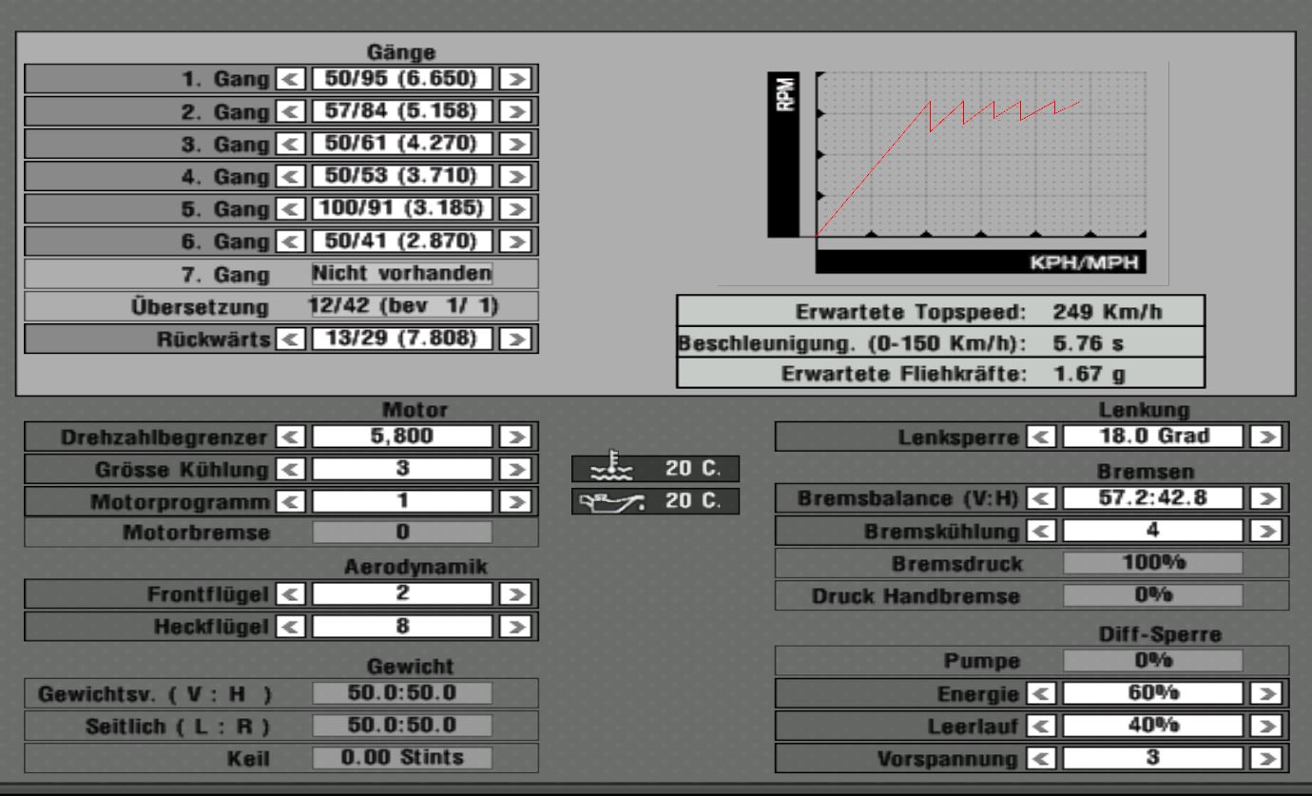Image resolution: width=1312 pixels, height=796 pixels.
Task: Click right arrow for 3. Gang
Action: (514, 145)
